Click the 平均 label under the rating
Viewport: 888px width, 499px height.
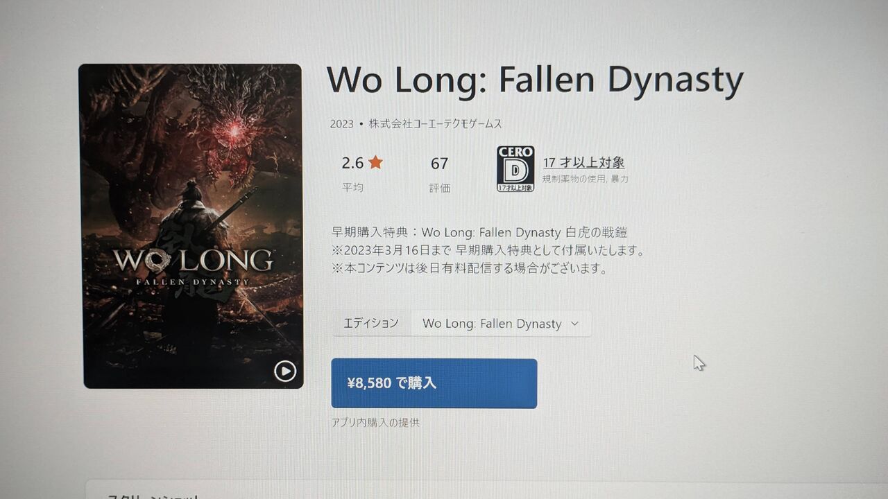coord(352,187)
